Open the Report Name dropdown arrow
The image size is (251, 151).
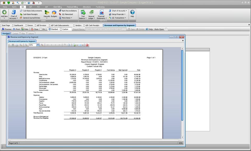coord(125,29)
